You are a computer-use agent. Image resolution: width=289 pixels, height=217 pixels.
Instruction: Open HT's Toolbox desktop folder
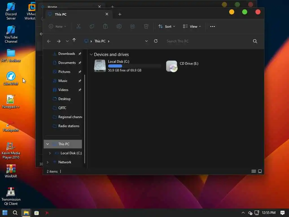click(x=11, y=56)
